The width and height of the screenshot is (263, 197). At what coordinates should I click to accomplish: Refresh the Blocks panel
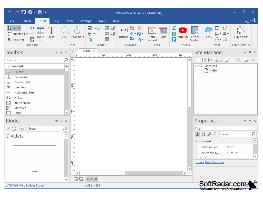tap(14, 129)
